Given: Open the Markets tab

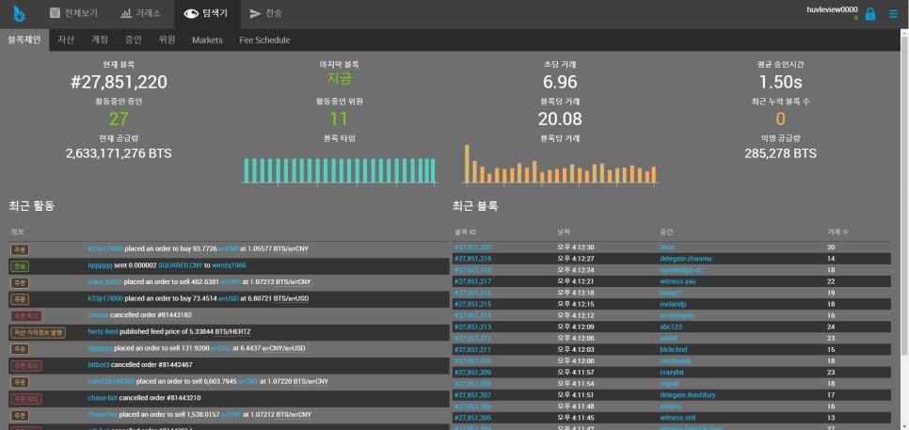Looking at the screenshot, I should tap(207, 40).
